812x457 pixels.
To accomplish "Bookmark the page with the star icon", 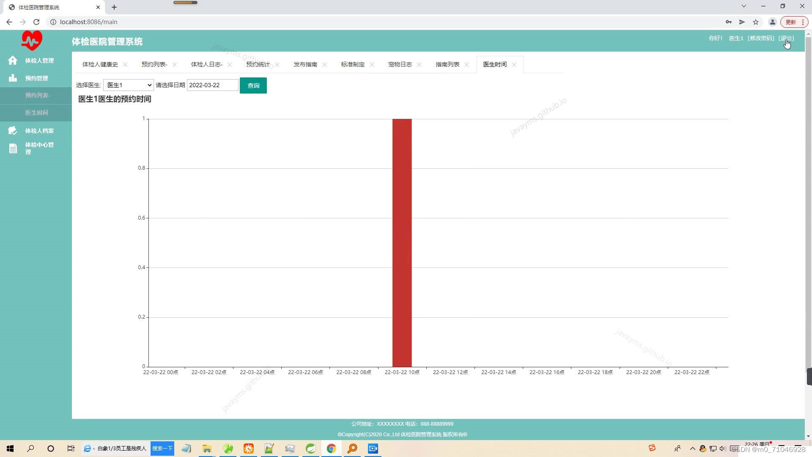I will pos(756,22).
